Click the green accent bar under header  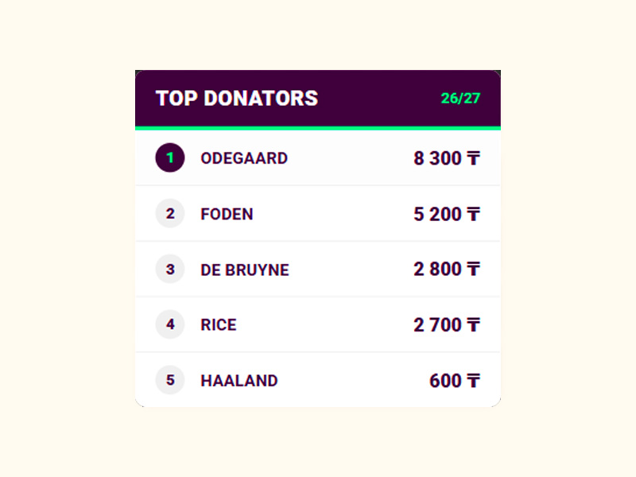click(318, 127)
